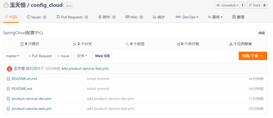The height and width of the screenshot is (118, 273).
Task: Click the file icon beside README.en.md
Action: [x=8, y=79]
